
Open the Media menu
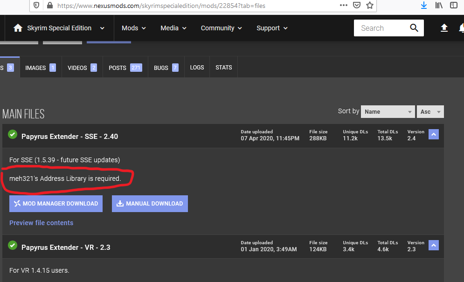tap(173, 28)
